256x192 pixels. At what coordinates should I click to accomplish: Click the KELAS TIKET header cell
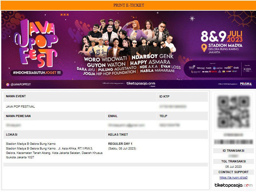[x=157, y=135]
